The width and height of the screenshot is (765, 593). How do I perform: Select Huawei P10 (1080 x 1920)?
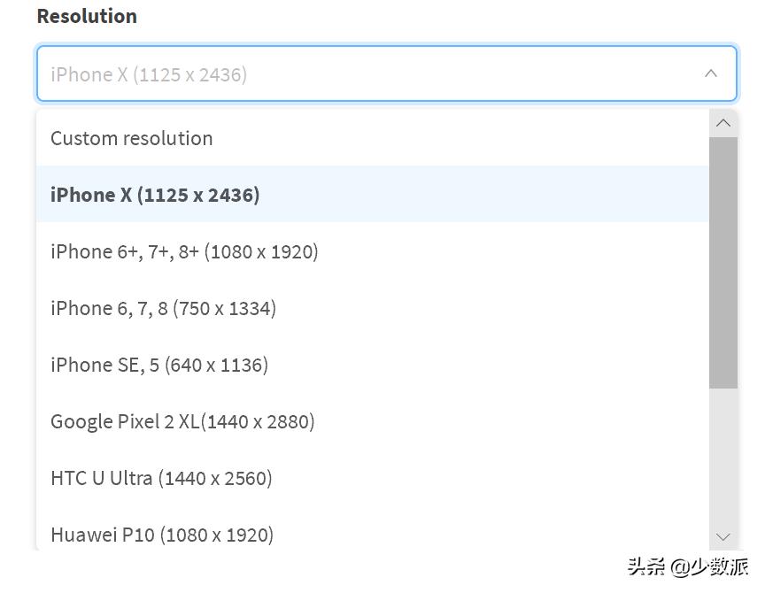[162, 535]
